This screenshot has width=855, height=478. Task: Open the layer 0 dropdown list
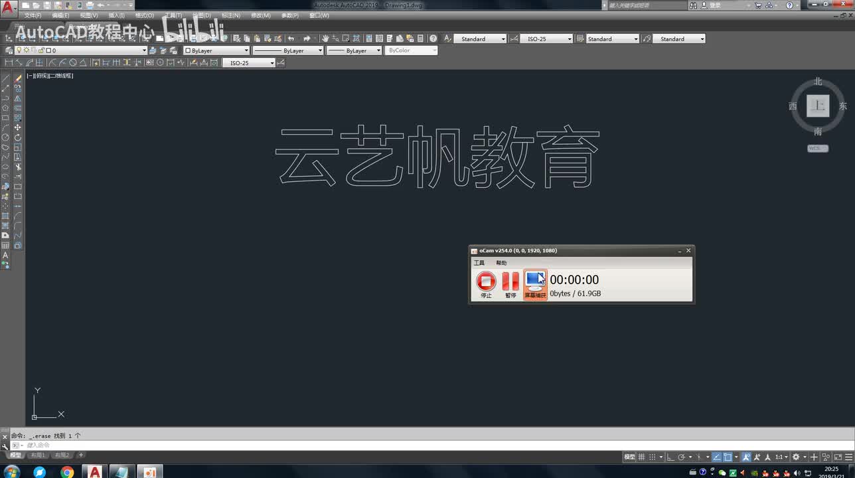point(80,50)
